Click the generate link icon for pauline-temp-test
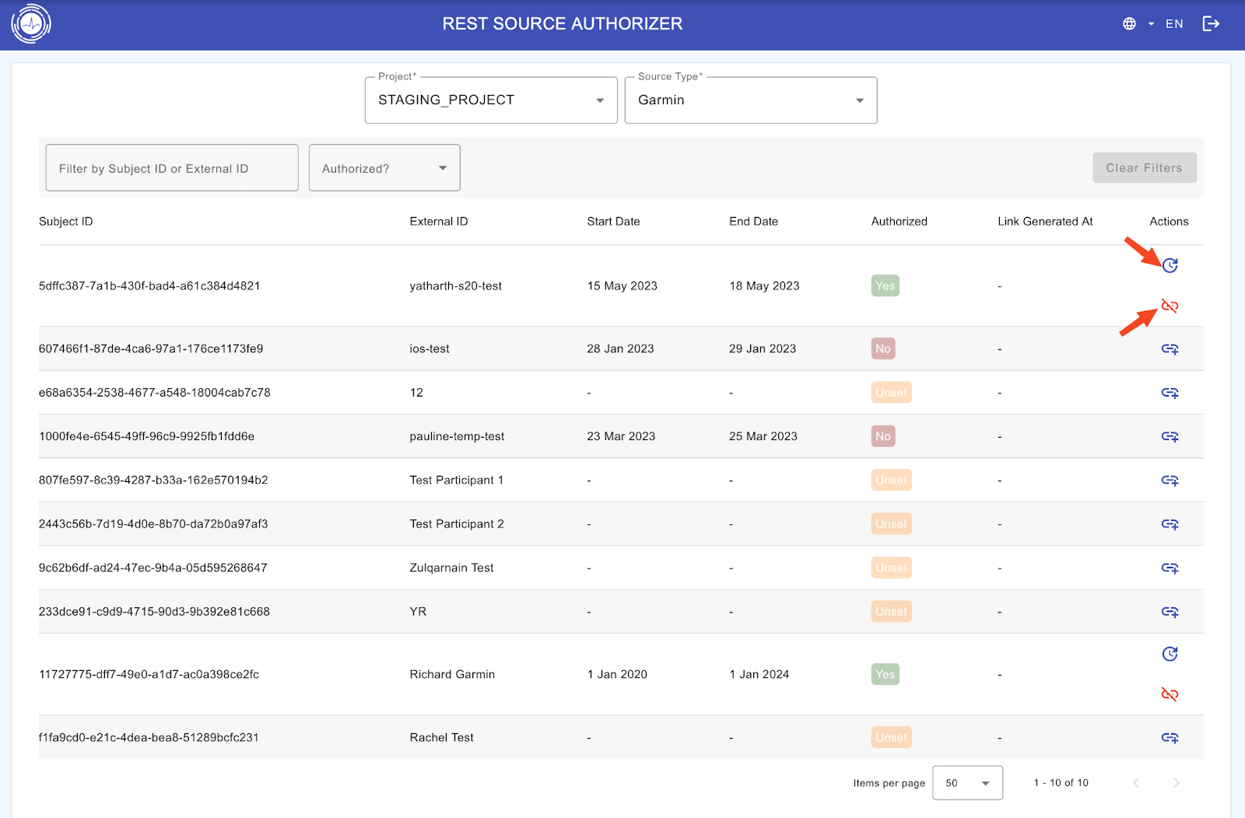 (1170, 437)
